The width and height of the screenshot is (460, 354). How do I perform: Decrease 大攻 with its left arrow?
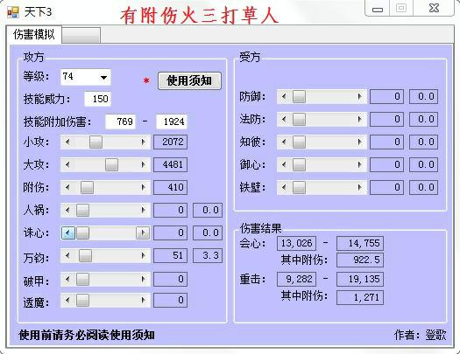[67, 164]
